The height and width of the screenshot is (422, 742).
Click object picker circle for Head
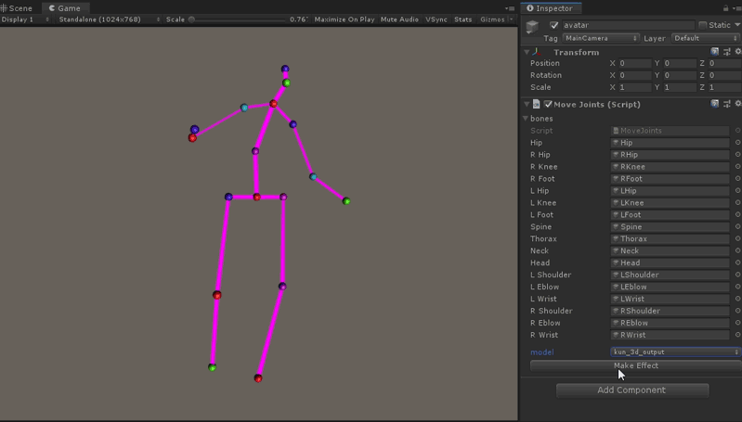pyautogui.click(x=737, y=262)
